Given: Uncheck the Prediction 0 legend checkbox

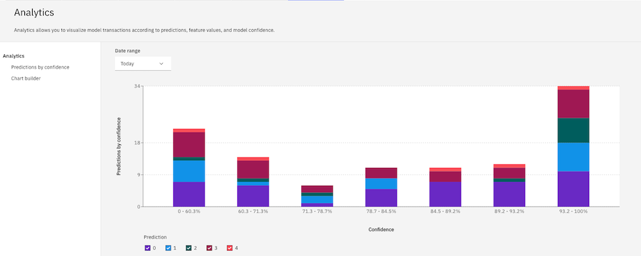Looking at the screenshot, I should [148, 248].
